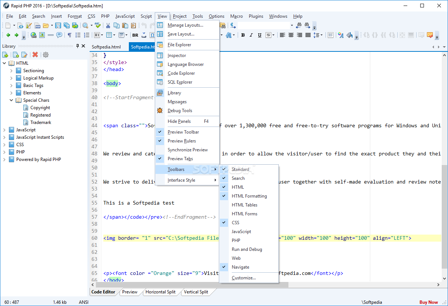Insert numbered list icon
Viewport: 448px width, 306px height.
click(86, 35)
